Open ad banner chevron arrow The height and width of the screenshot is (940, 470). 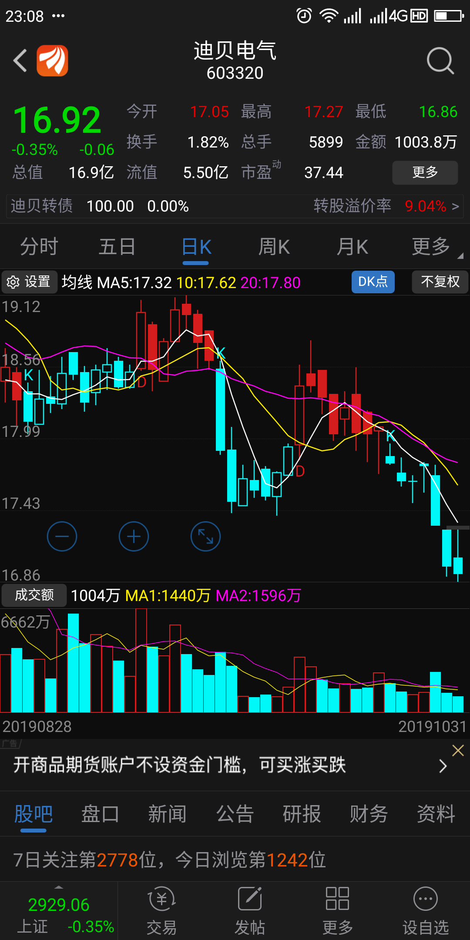pyautogui.click(x=443, y=766)
